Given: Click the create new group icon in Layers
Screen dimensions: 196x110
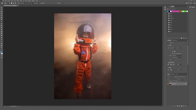Looking at the screenshot, I should tap(182, 106).
